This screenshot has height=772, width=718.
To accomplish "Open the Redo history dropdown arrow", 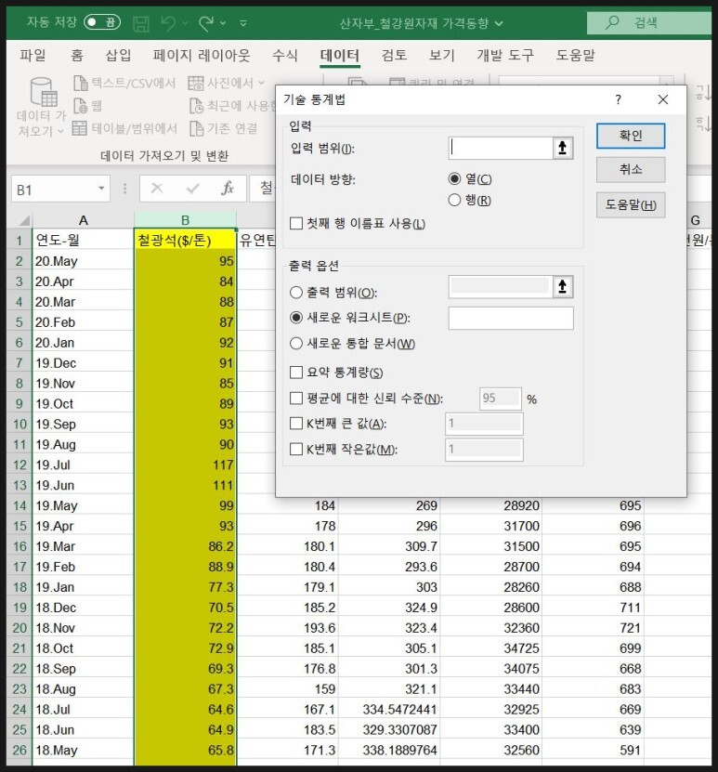I will point(223,22).
